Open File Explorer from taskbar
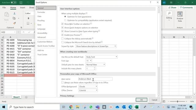 pyautogui.click(x=77, y=107)
